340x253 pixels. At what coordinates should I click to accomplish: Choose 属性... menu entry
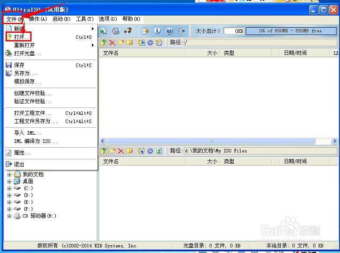point(51,153)
